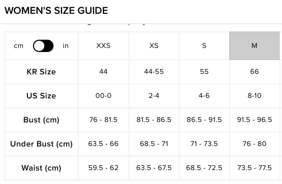Image resolution: width=282 pixels, height=184 pixels.
Task: Click the Bust (cm) row label
Action: point(41,120)
